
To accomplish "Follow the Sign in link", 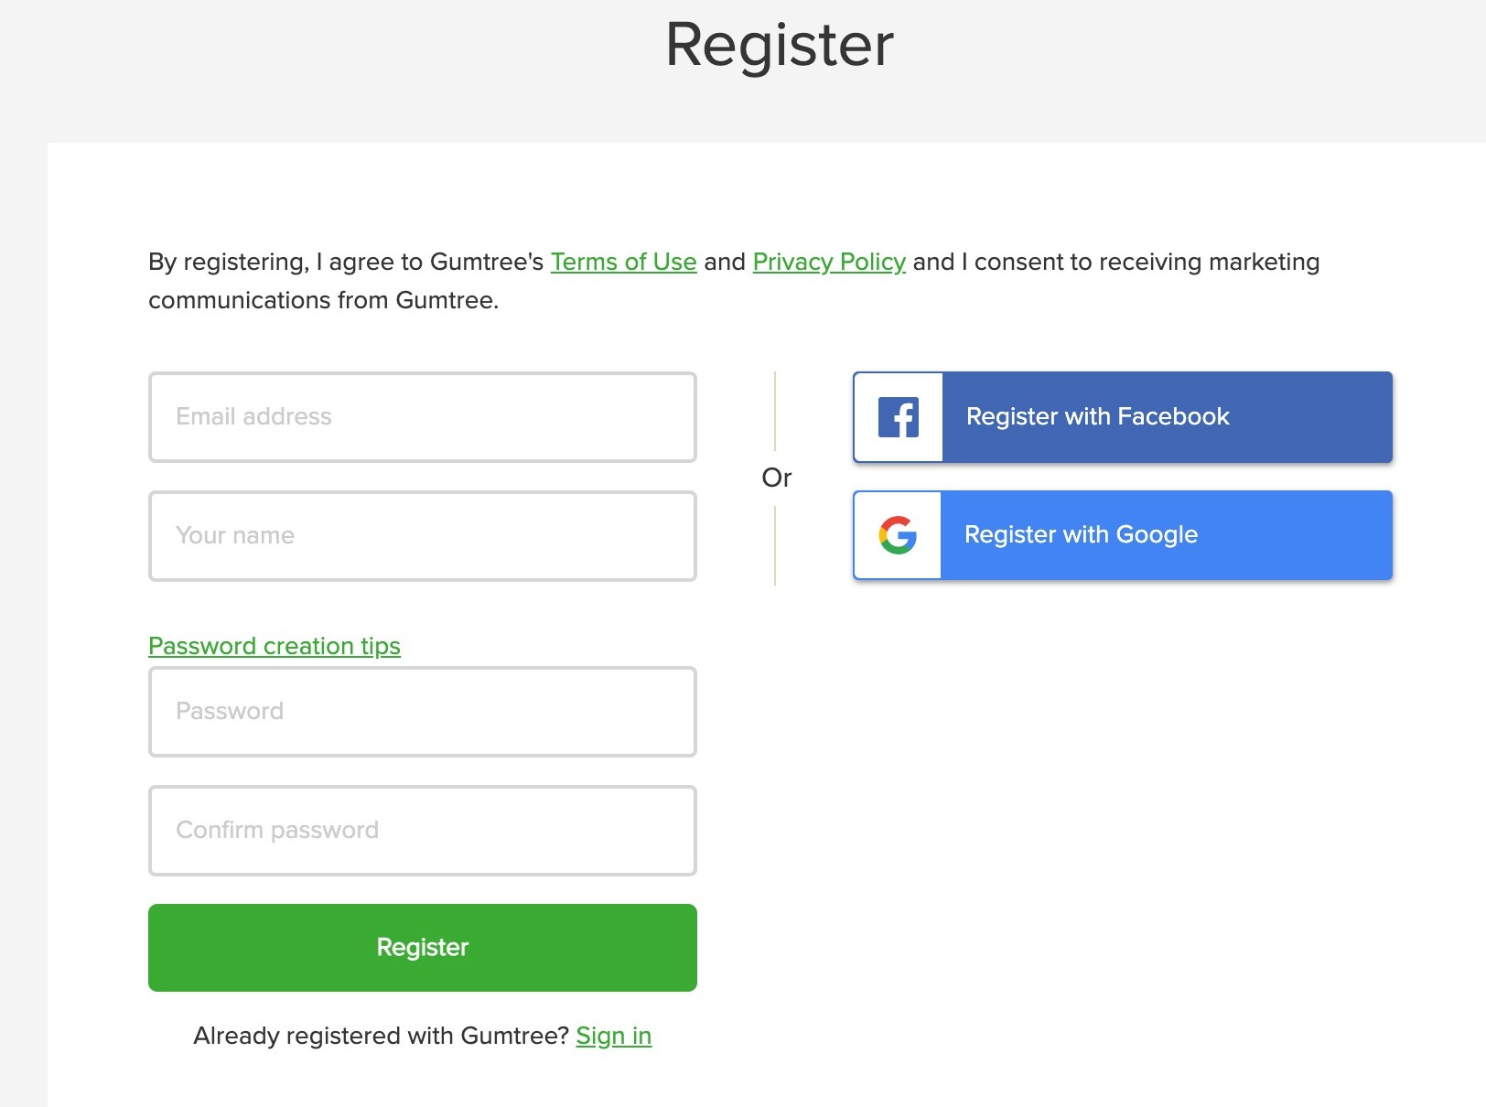I will click(x=613, y=1036).
